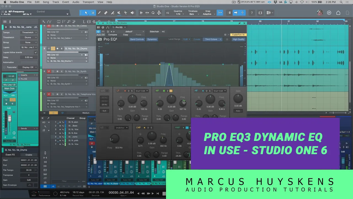Adjust the MF Gain knob
Screen dimensions: 353x199
point(171,99)
